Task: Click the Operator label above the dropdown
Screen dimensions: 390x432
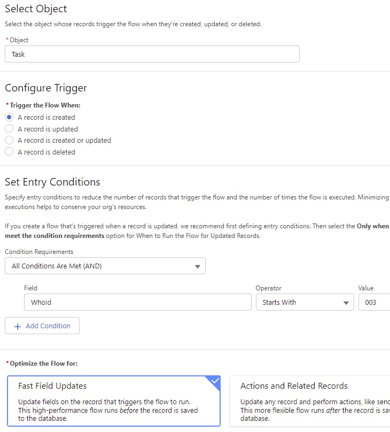Action: click(268, 288)
